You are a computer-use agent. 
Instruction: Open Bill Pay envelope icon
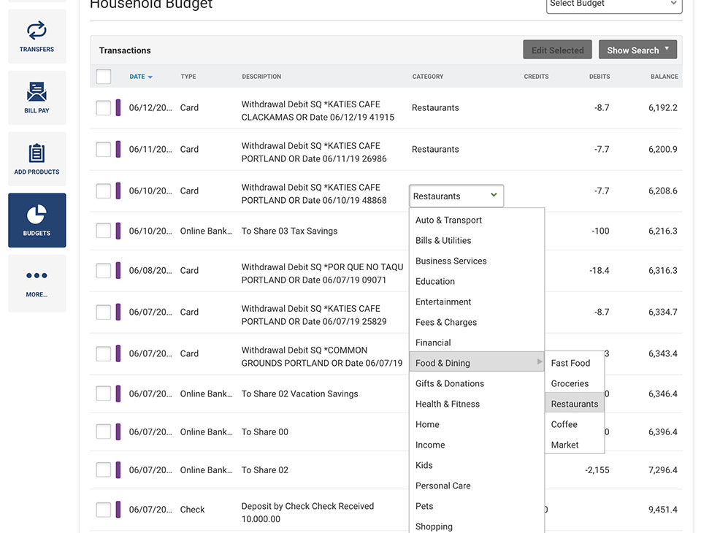[x=37, y=92]
